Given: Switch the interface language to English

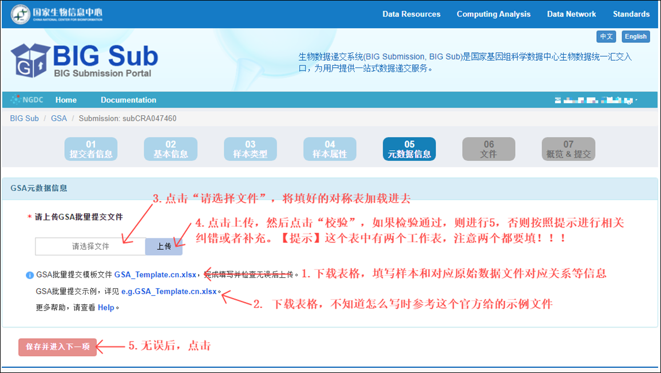Looking at the screenshot, I should tap(636, 36).
